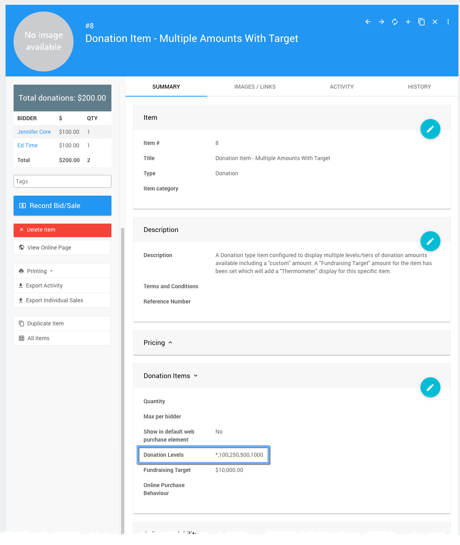Edit the Item section with pencil button

click(430, 129)
